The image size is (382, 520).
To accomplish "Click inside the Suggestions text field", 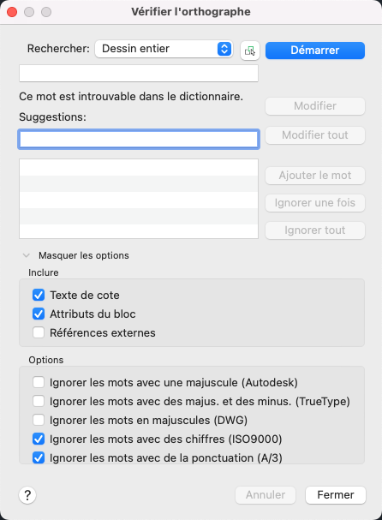I will click(x=139, y=139).
